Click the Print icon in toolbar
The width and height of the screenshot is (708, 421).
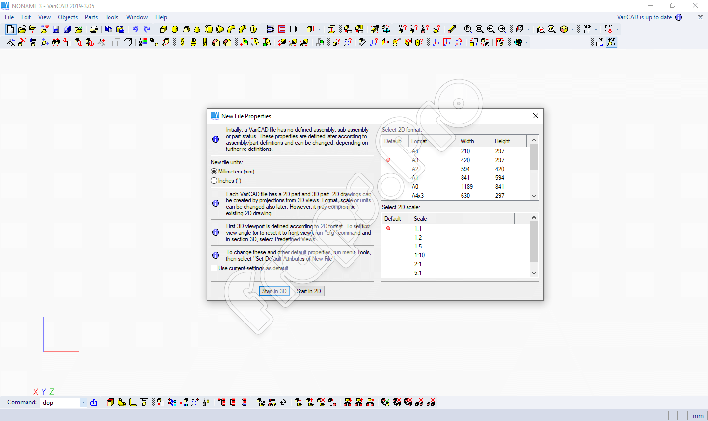pyautogui.click(x=94, y=29)
